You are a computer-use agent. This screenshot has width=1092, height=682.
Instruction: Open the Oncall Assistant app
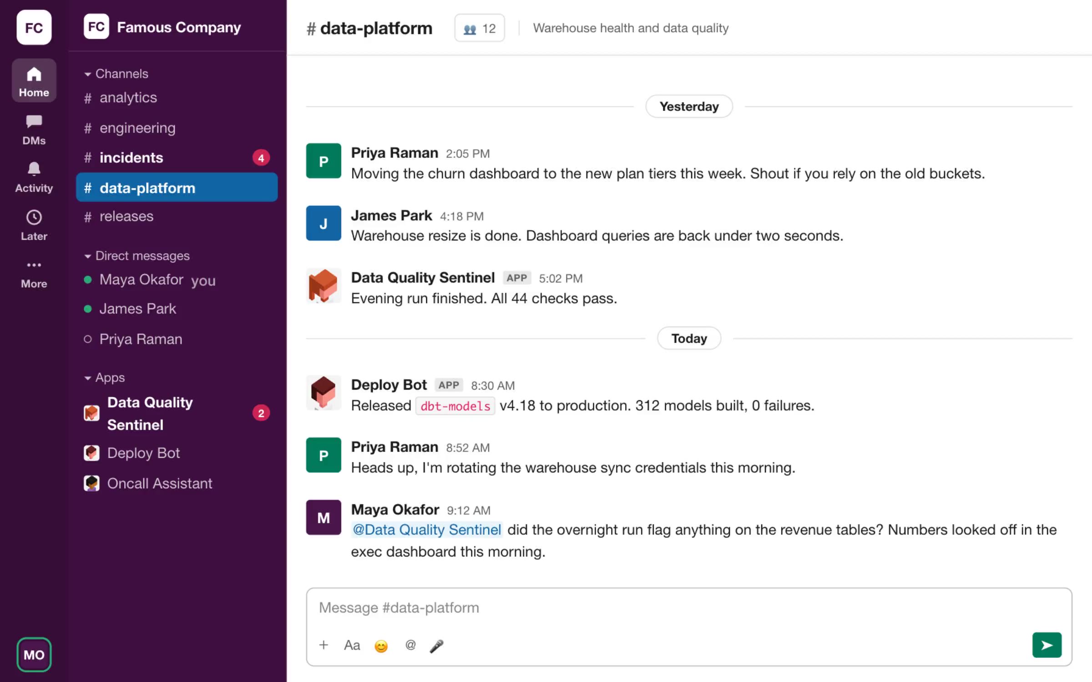[x=177, y=483]
